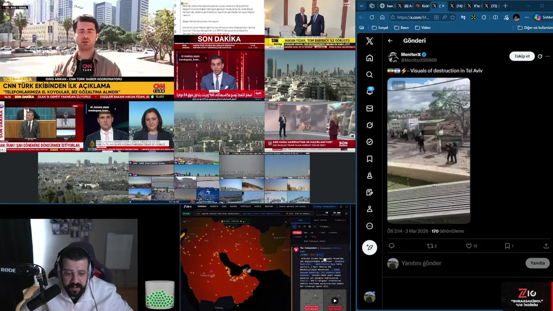Toggle the LIVE indicator in Glint
This screenshot has height=311, width=553.
tap(187, 213)
